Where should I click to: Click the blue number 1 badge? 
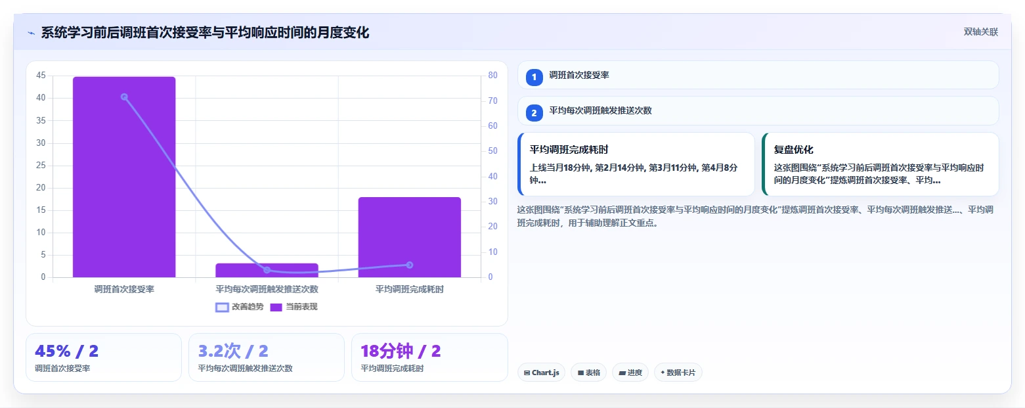[534, 78]
